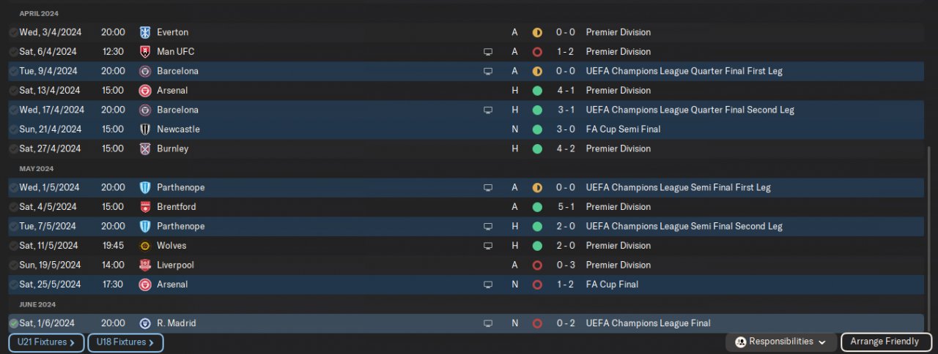Click the Liverpool club badge

click(144, 265)
